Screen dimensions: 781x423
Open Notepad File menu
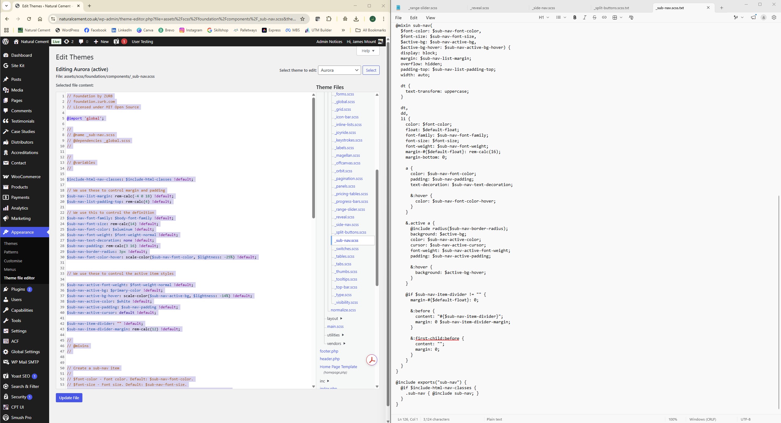pyautogui.click(x=398, y=18)
